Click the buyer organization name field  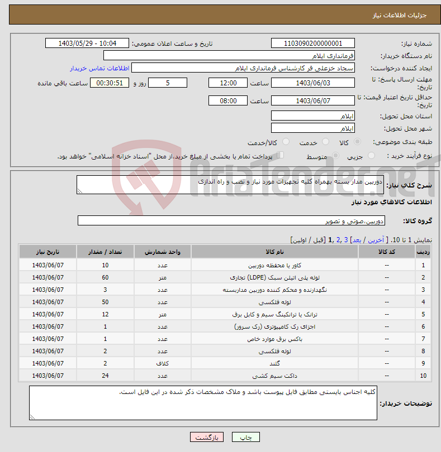(229, 56)
